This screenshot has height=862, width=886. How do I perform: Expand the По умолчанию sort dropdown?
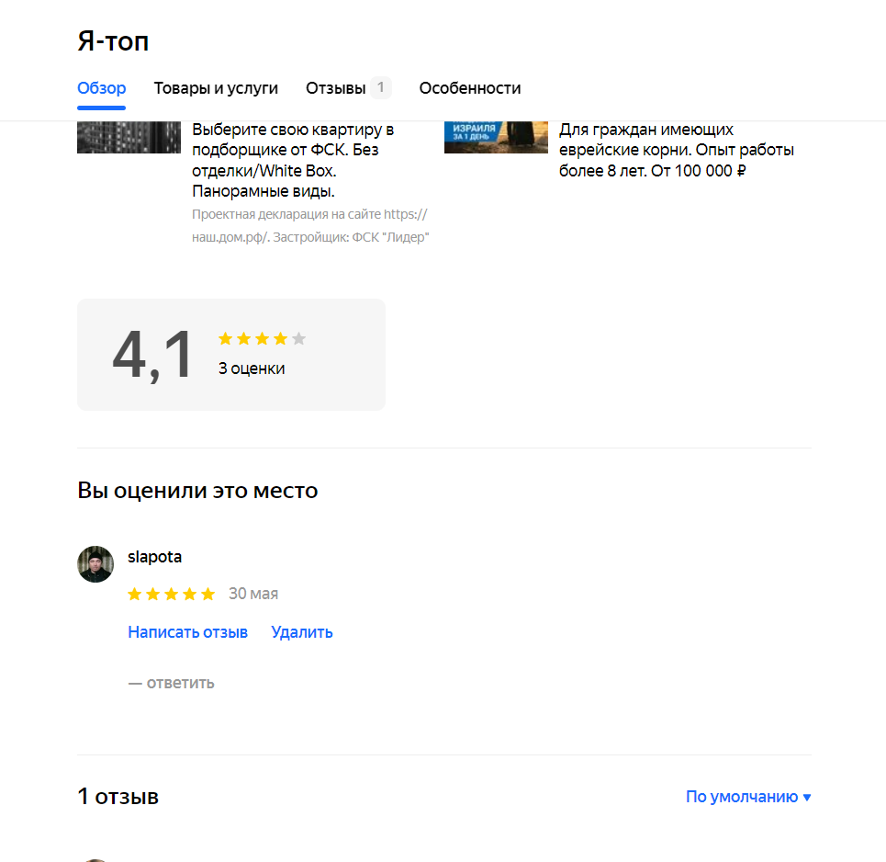[748, 797]
